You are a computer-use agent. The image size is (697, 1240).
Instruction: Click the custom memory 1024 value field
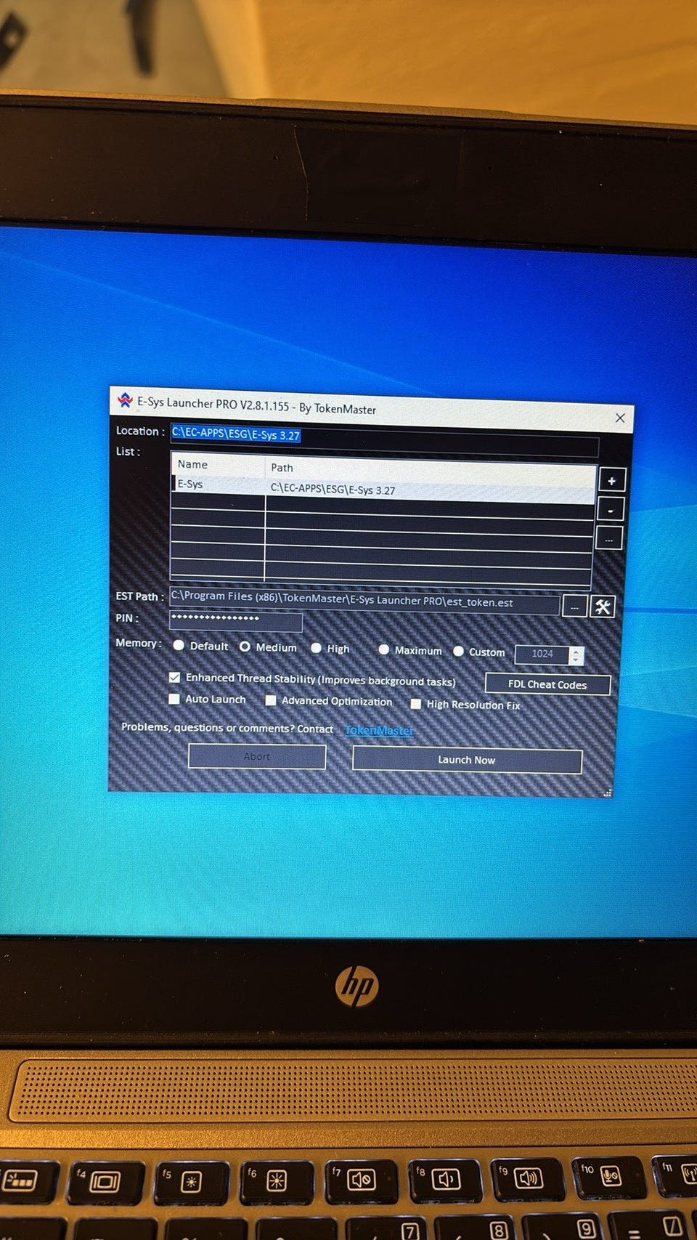click(542, 654)
